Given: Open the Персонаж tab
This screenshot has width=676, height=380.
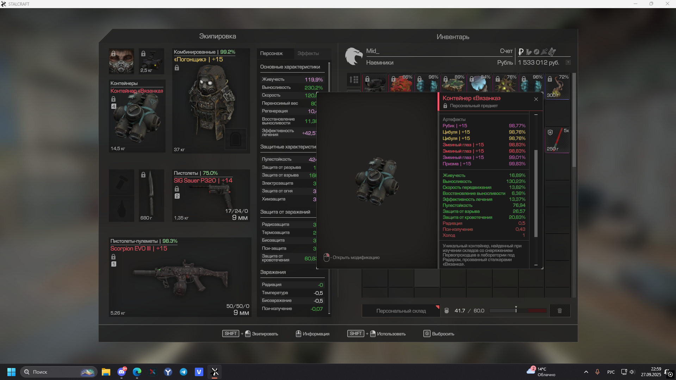Looking at the screenshot, I should pos(271,54).
